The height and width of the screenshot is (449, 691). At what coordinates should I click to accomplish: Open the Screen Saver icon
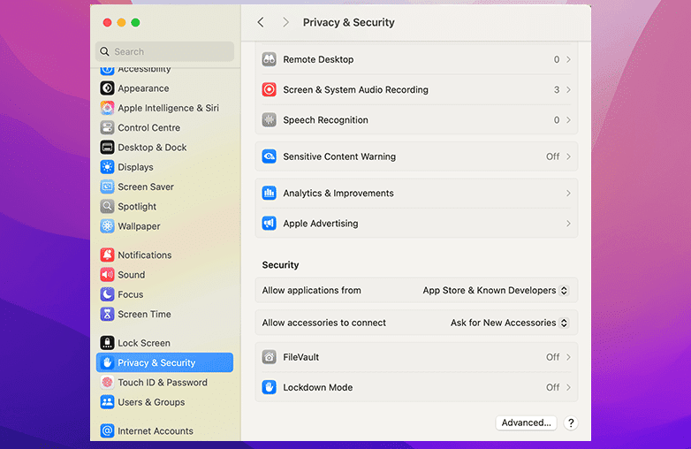click(107, 186)
